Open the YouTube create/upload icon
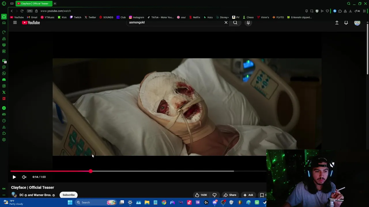 (337, 22)
